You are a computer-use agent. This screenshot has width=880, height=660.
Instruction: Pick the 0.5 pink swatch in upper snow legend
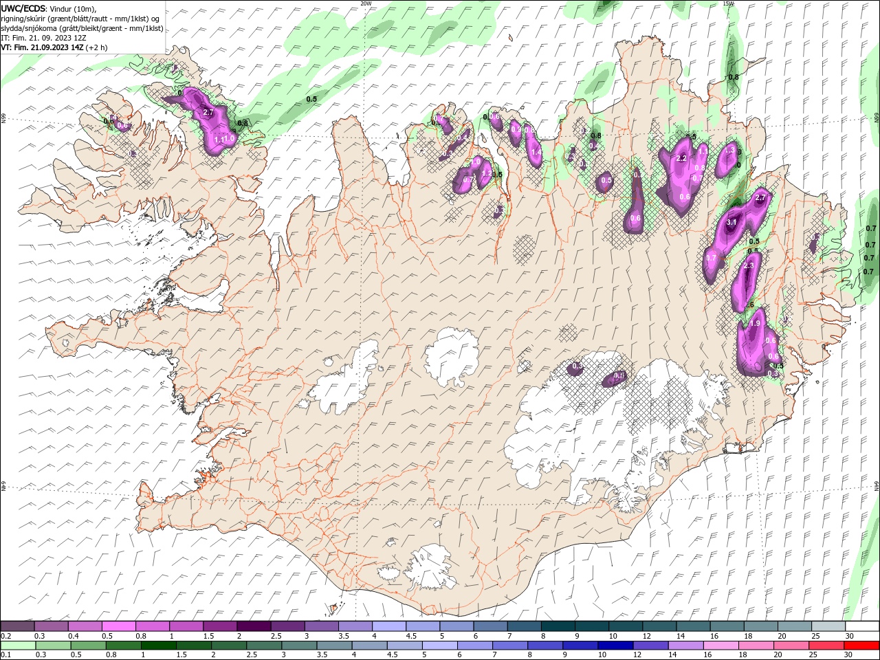(118, 626)
